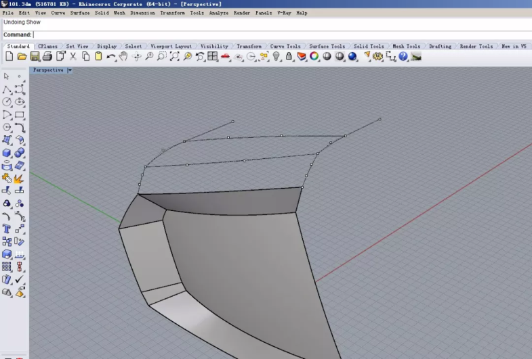Toggle the Hide objects lightbulb icon

[277, 57]
